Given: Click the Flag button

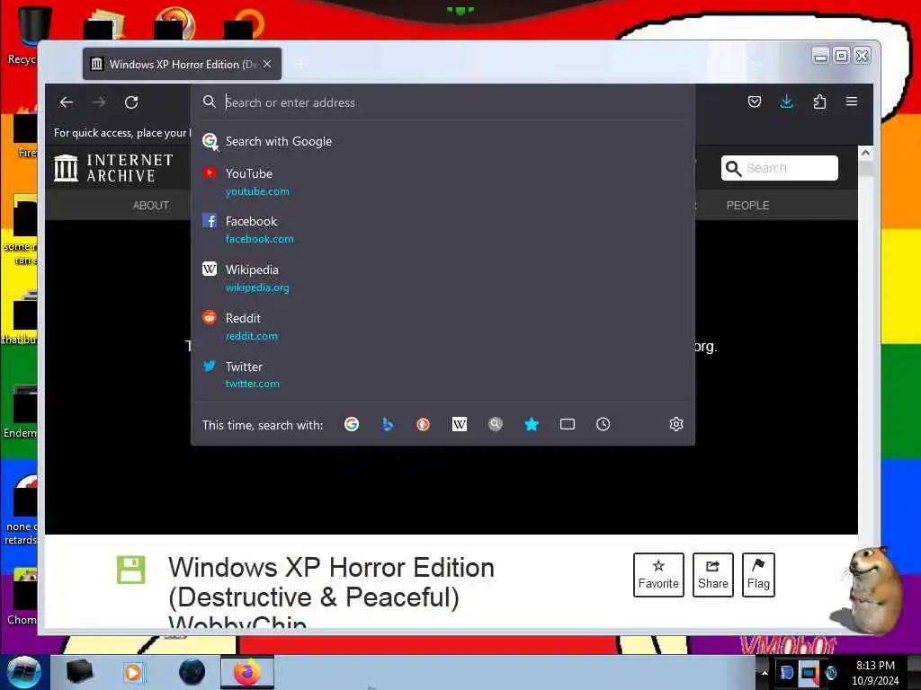Looking at the screenshot, I should 758,575.
